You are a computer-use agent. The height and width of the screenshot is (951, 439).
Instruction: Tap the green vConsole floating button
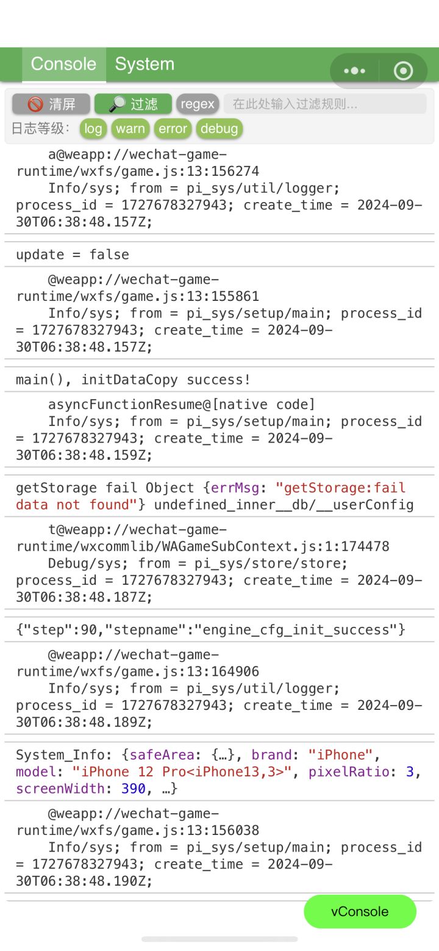click(x=360, y=911)
